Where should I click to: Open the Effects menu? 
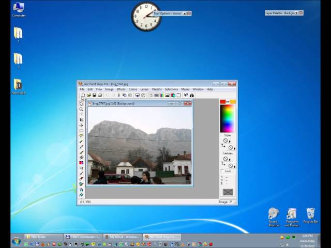tap(121, 89)
